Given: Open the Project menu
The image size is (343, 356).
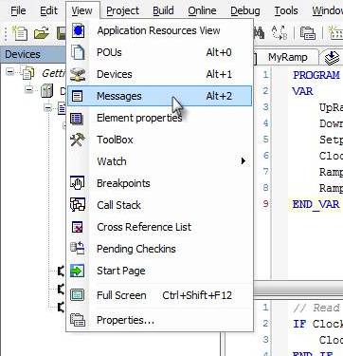Looking at the screenshot, I should coord(122,10).
